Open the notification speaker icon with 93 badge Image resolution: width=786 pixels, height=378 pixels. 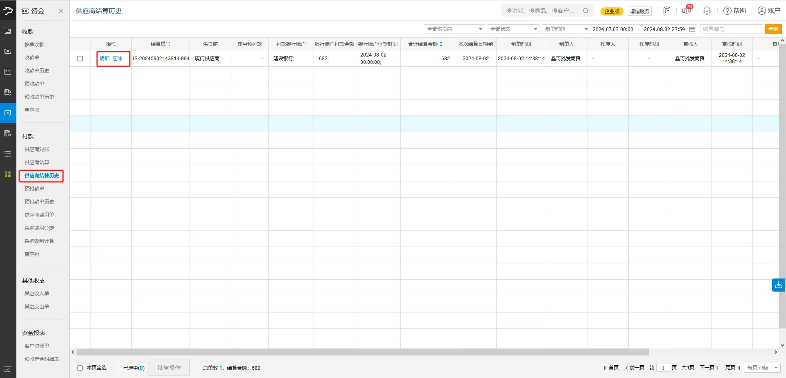click(x=686, y=11)
